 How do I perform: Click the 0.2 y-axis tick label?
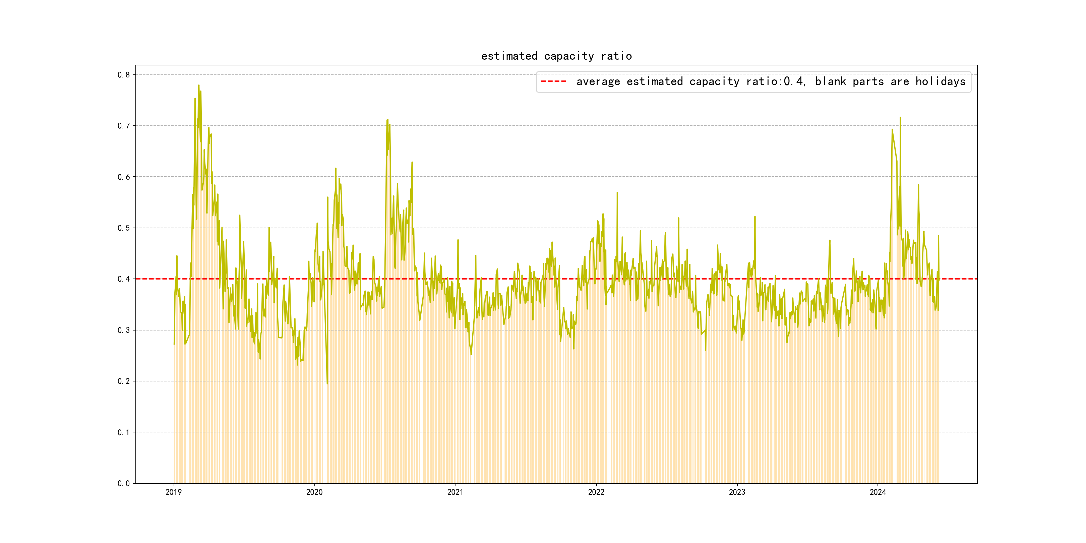tap(124, 381)
